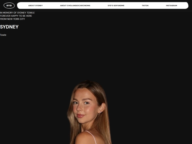The image size is (192, 144).
Task: Visit Syd's GoFundMe link
Action: coord(116,5)
